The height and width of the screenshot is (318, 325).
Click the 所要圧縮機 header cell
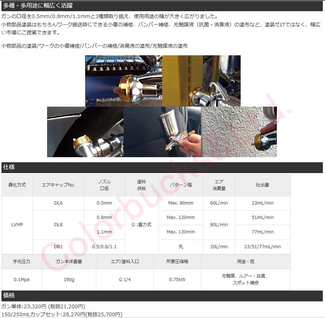click(177, 262)
